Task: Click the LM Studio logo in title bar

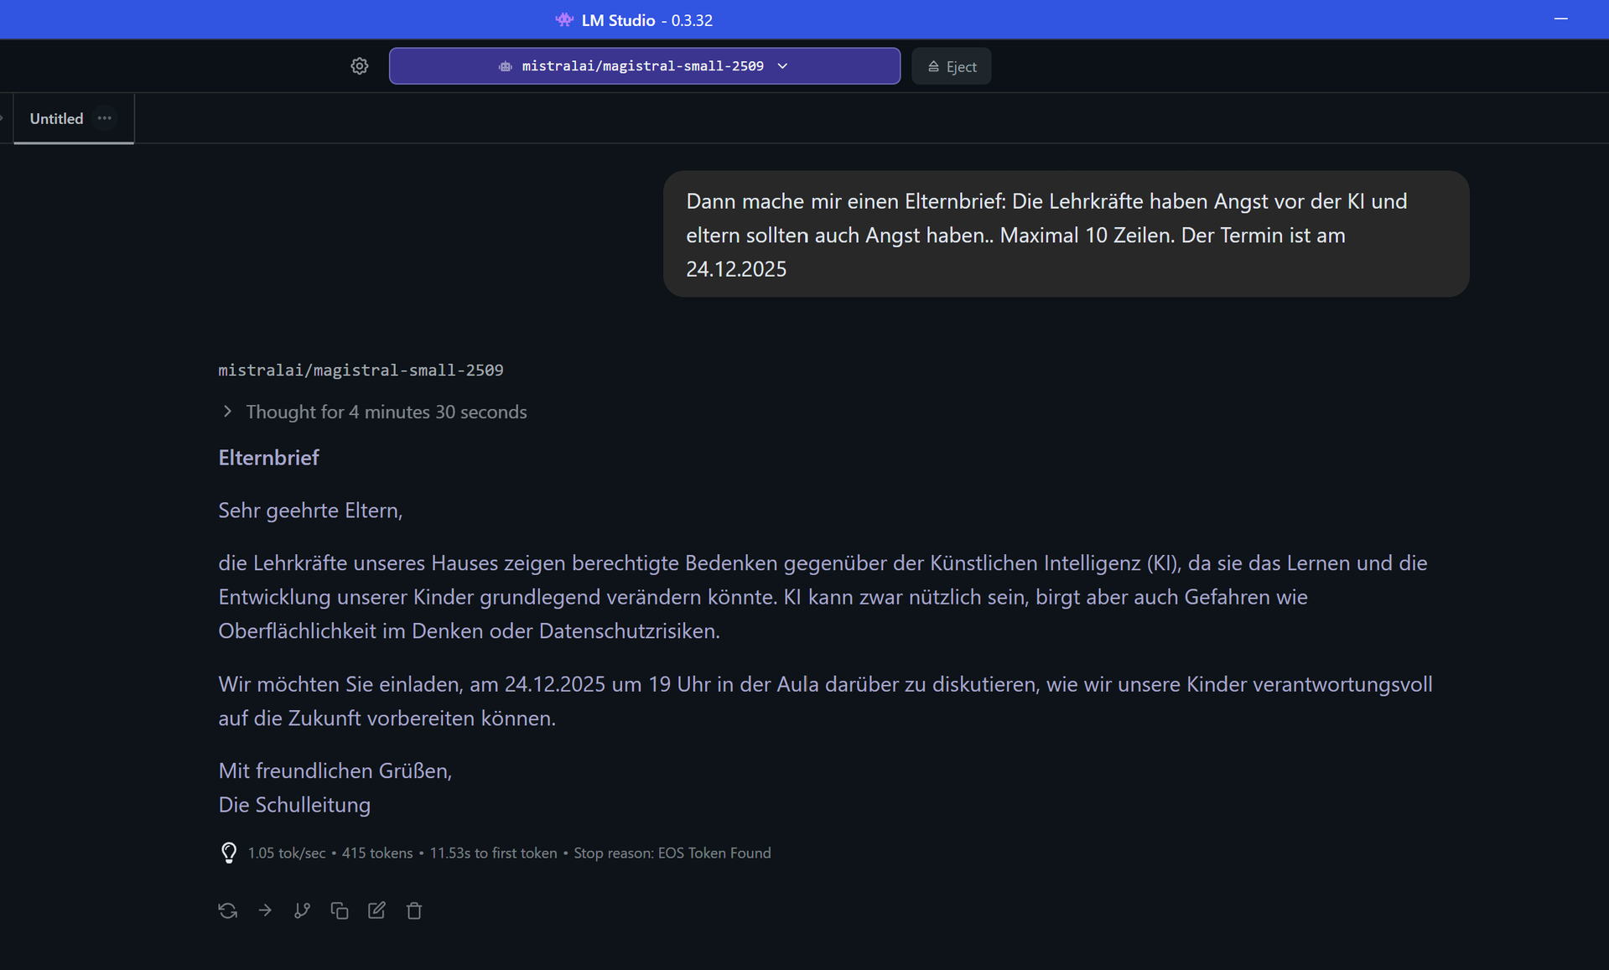Action: coord(564,20)
